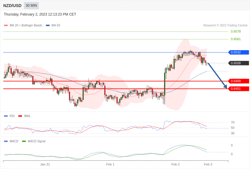Click the 30 MIN timeframe badge
The height and width of the screenshot is (169, 250).
pyautogui.click(x=31, y=6)
